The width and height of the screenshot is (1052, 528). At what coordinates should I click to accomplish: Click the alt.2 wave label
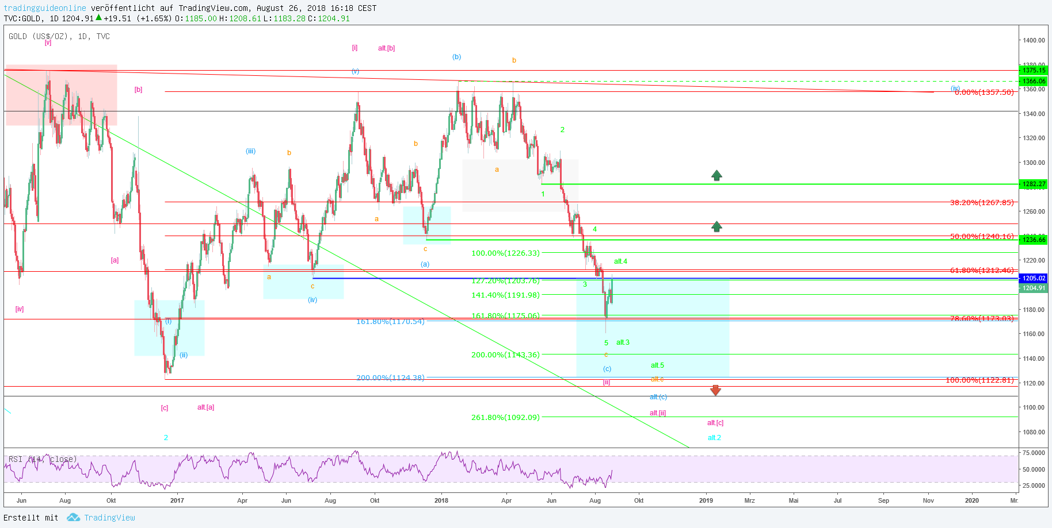(714, 438)
